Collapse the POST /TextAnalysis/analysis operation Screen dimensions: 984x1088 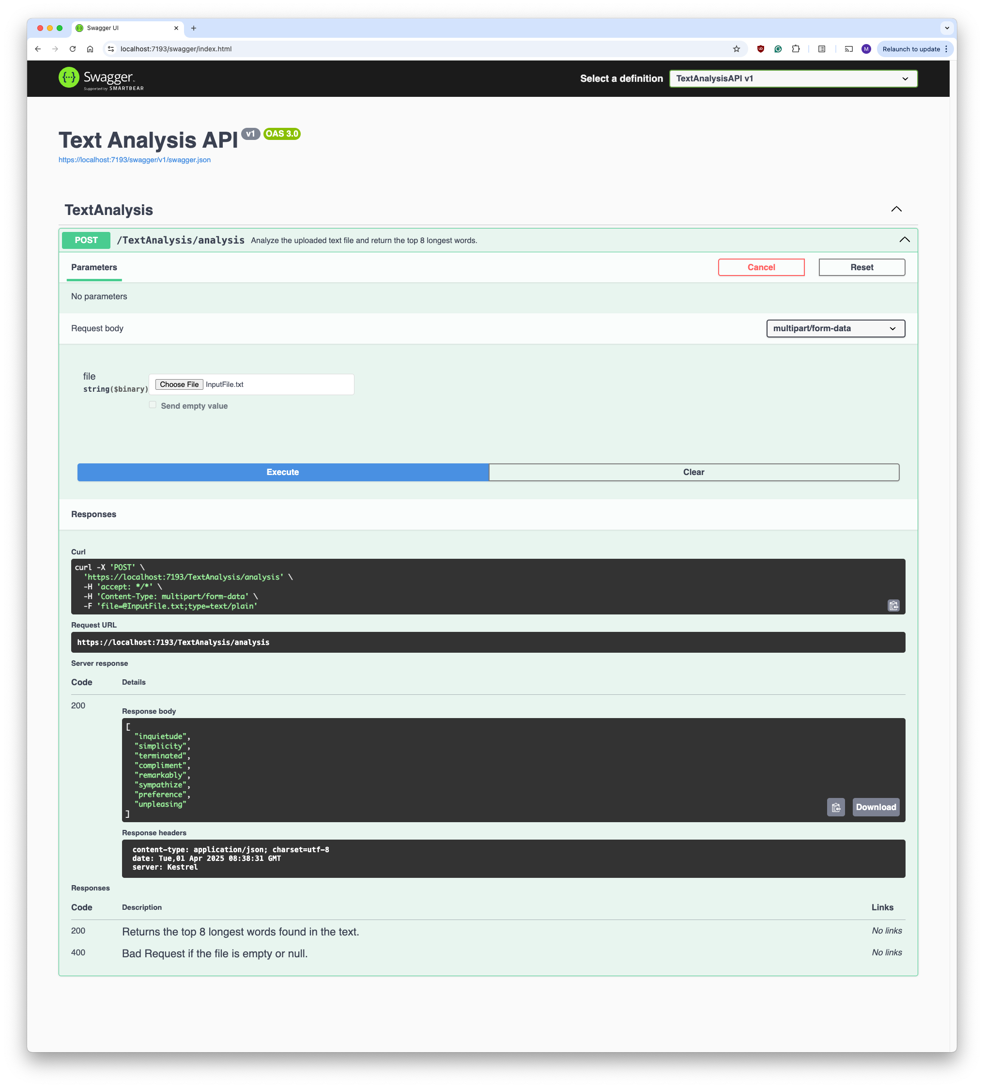(904, 240)
